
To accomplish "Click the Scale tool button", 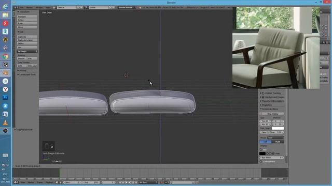I will (27, 23).
